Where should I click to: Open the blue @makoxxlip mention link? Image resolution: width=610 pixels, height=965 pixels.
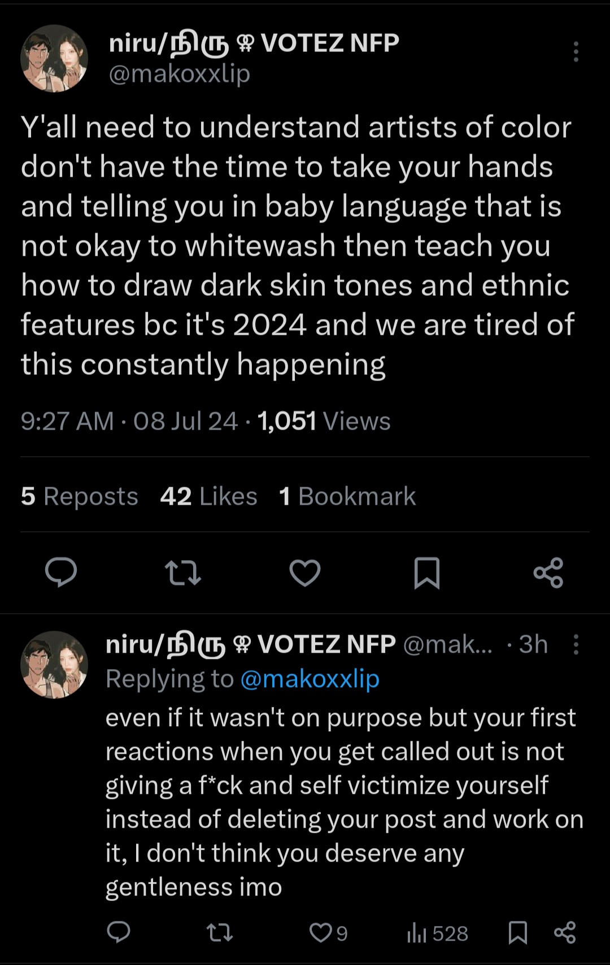310,679
